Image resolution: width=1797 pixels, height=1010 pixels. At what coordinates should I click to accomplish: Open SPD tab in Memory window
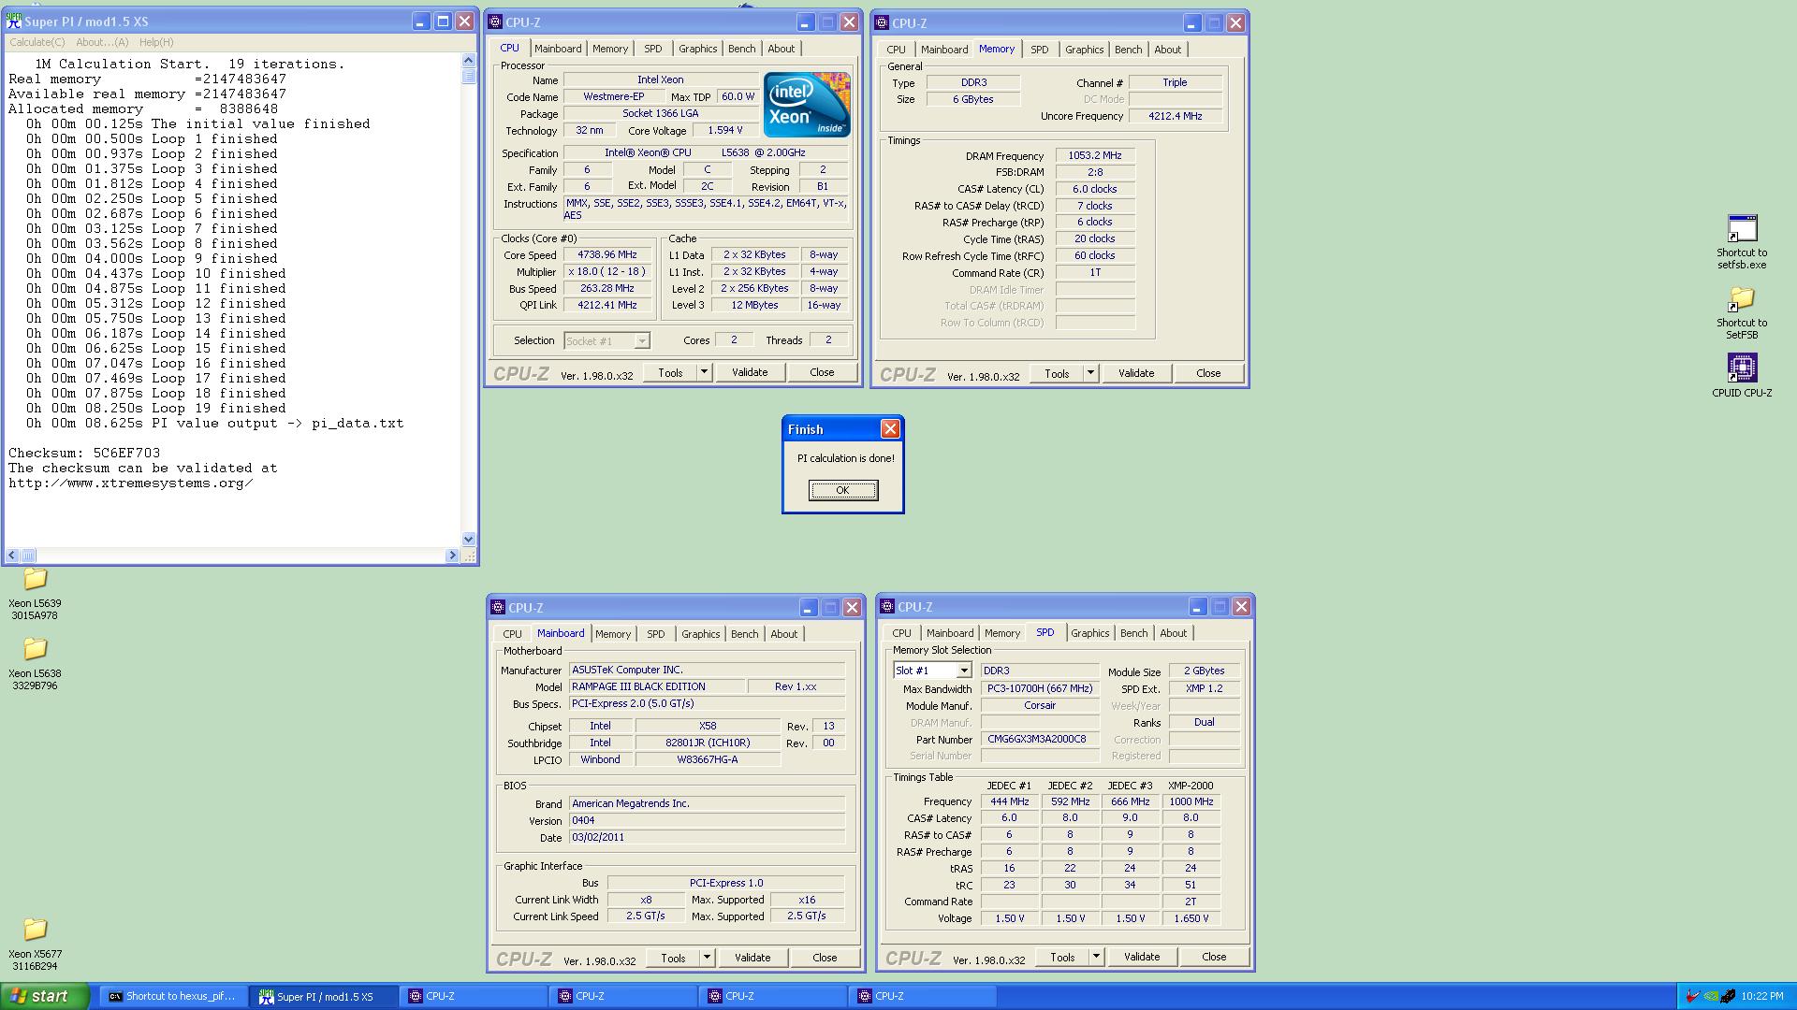pos(1039,50)
